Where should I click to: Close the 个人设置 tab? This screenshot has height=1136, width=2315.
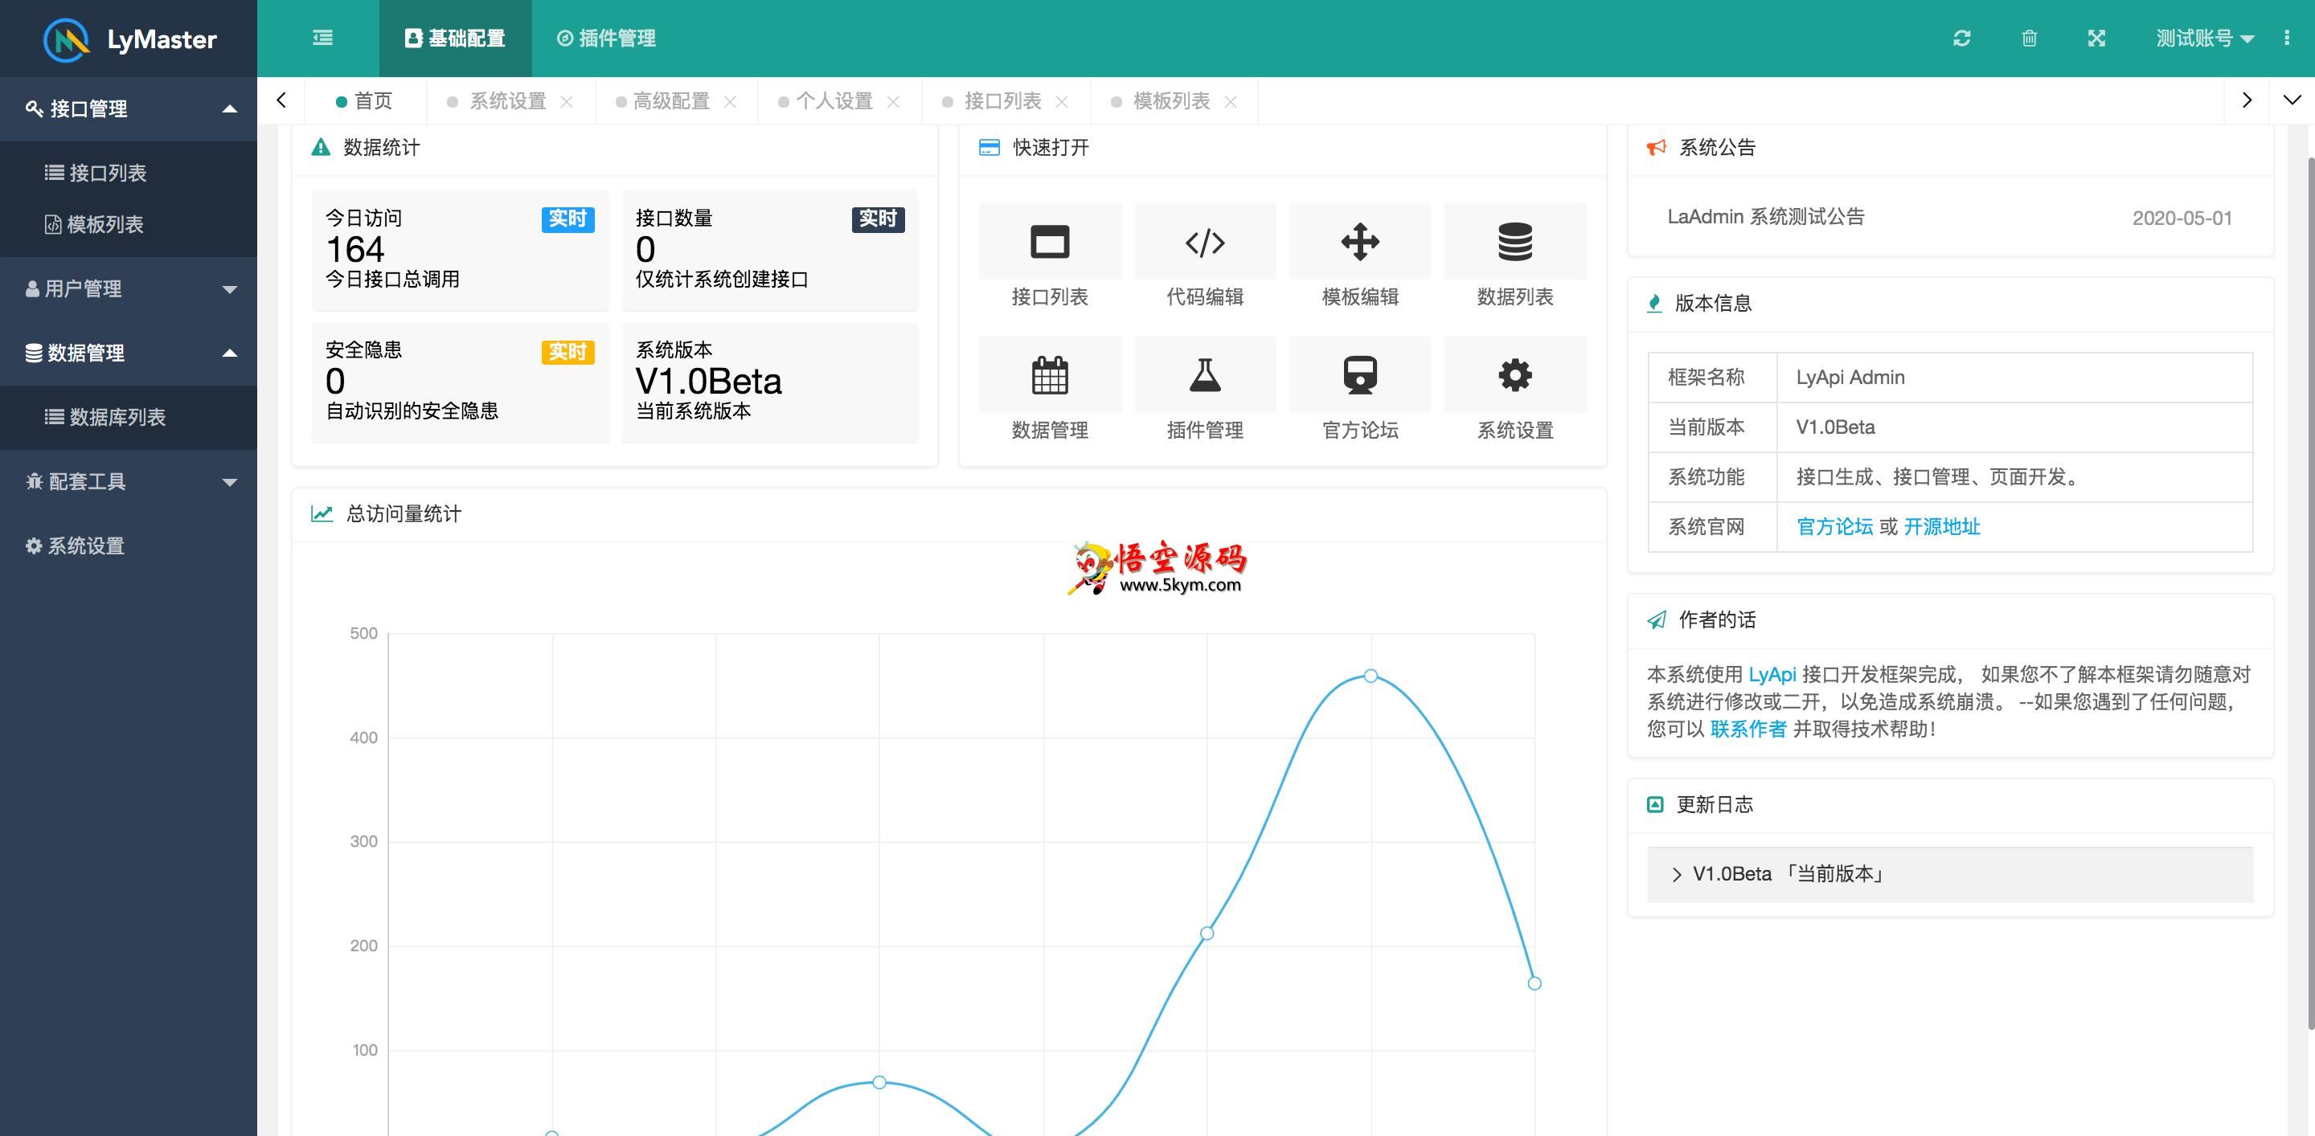pyautogui.click(x=893, y=101)
